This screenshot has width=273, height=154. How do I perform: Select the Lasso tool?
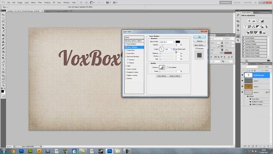(3, 21)
